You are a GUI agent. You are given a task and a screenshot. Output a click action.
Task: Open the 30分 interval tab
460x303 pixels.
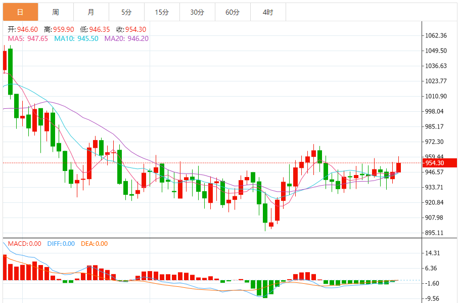(x=197, y=12)
